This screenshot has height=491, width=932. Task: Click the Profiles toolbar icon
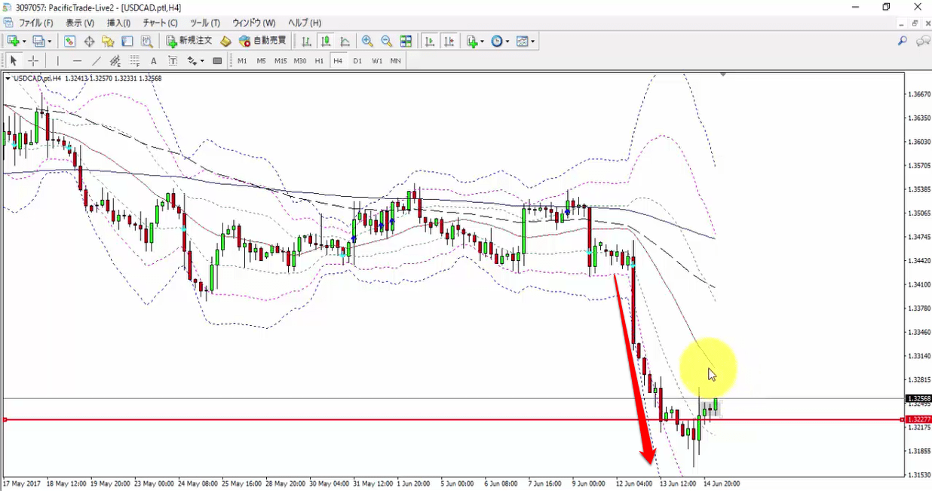(39, 41)
